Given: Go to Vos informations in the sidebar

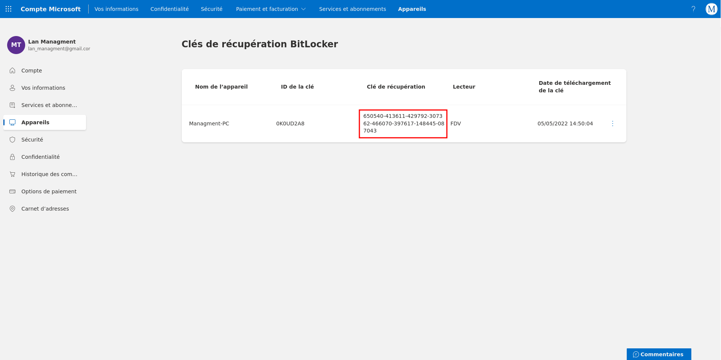Looking at the screenshot, I should click(x=45, y=88).
